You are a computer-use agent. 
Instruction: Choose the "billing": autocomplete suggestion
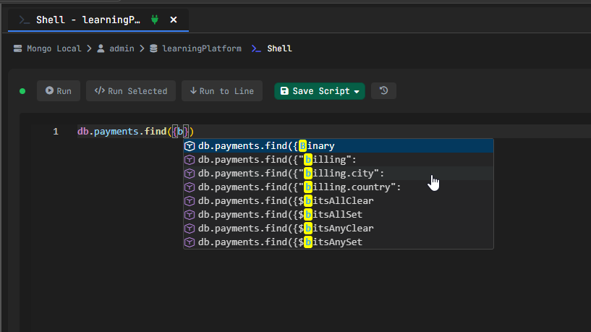coord(339,160)
